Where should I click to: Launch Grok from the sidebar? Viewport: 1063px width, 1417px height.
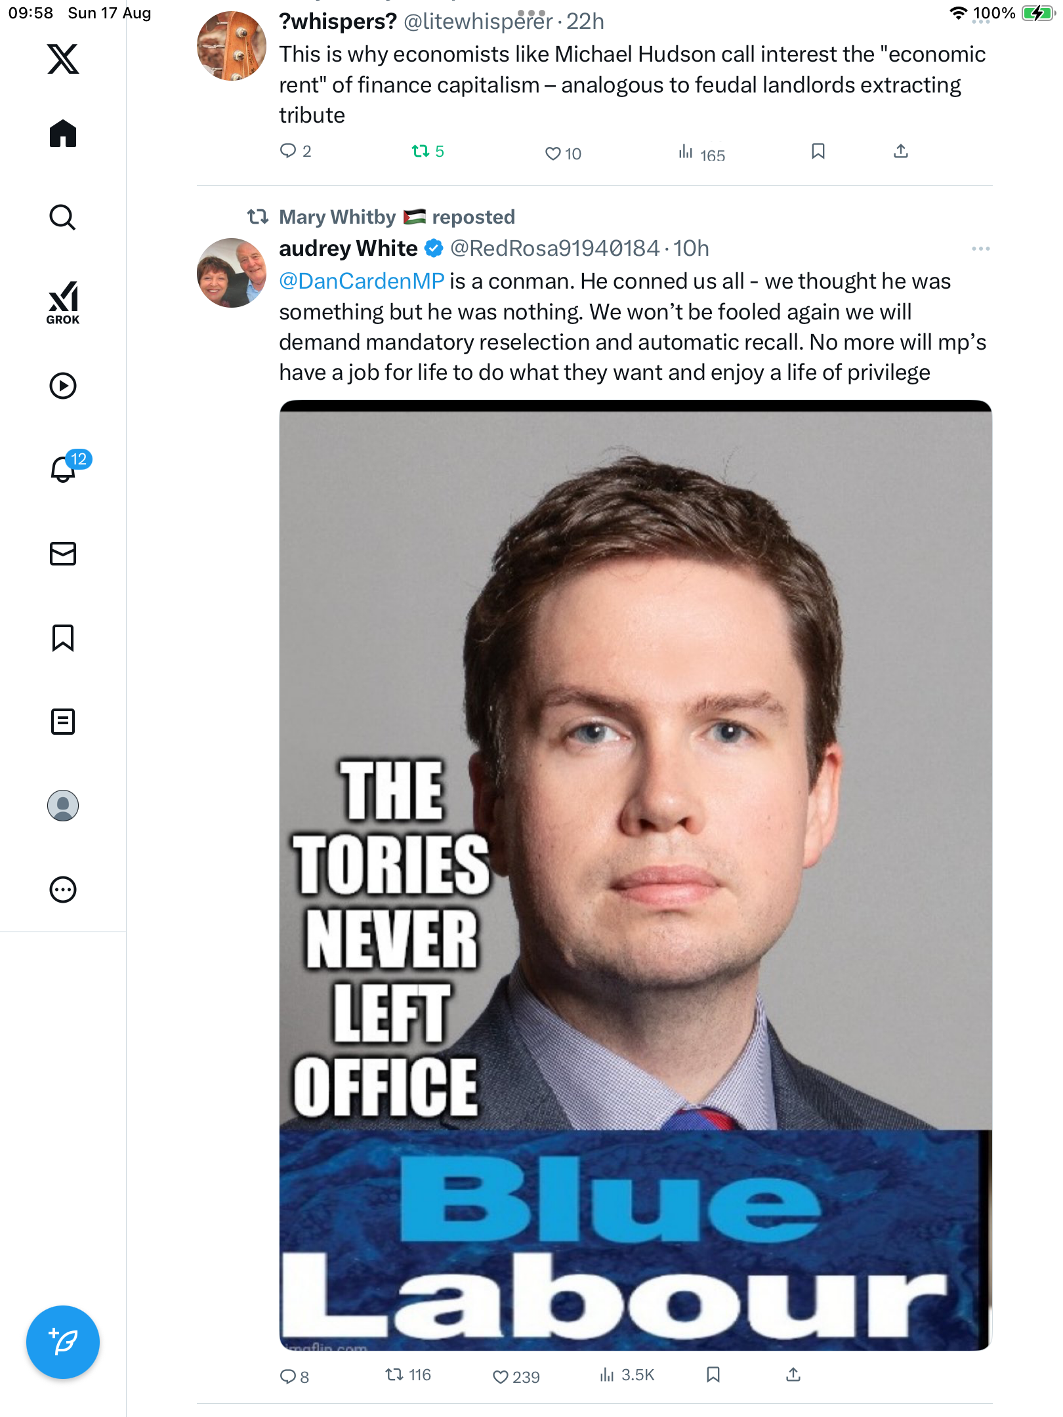(x=63, y=302)
